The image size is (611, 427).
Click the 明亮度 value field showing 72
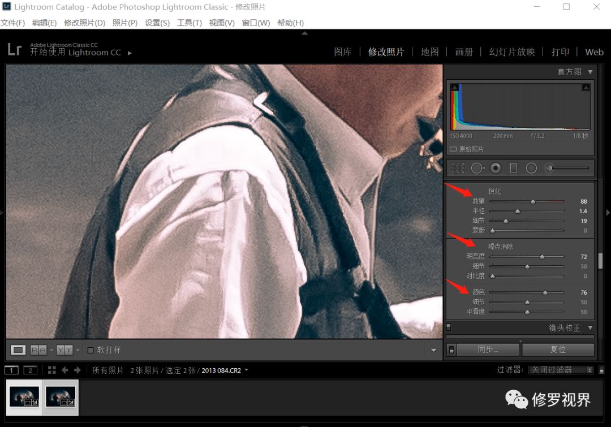pyautogui.click(x=583, y=257)
